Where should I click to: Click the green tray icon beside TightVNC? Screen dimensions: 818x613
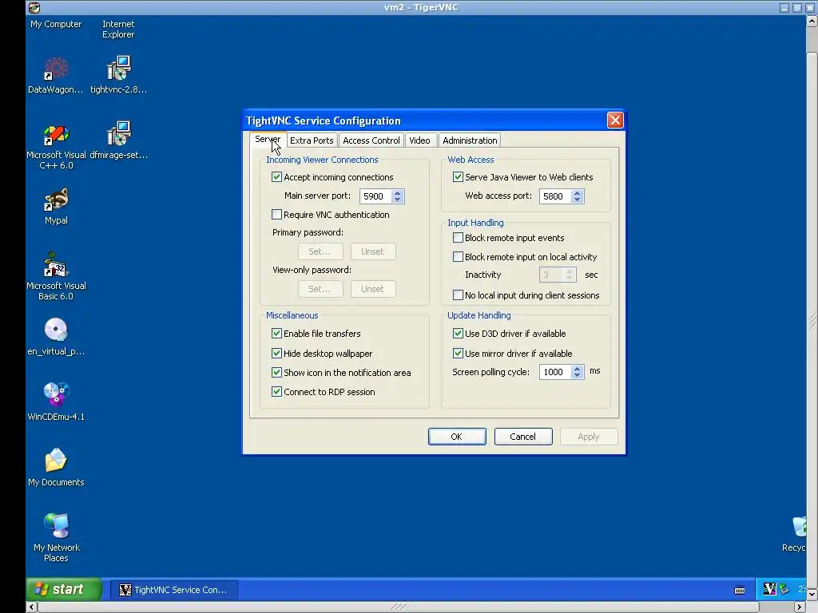(x=784, y=589)
